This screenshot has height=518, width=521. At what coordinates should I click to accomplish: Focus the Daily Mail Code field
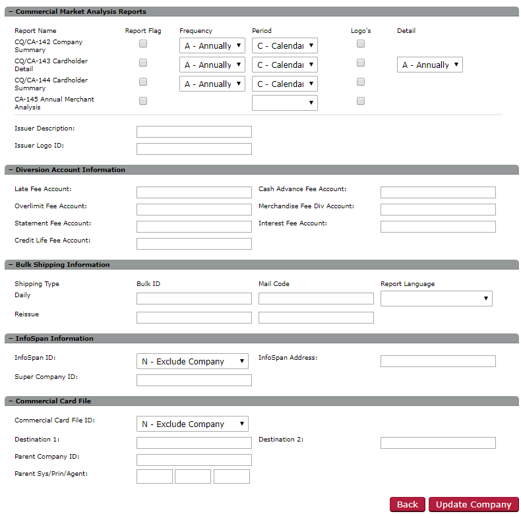(316, 299)
